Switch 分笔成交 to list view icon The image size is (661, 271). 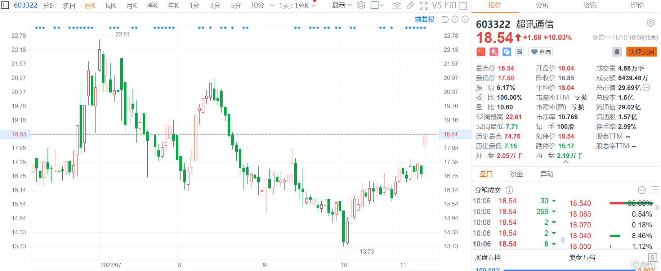point(654,190)
